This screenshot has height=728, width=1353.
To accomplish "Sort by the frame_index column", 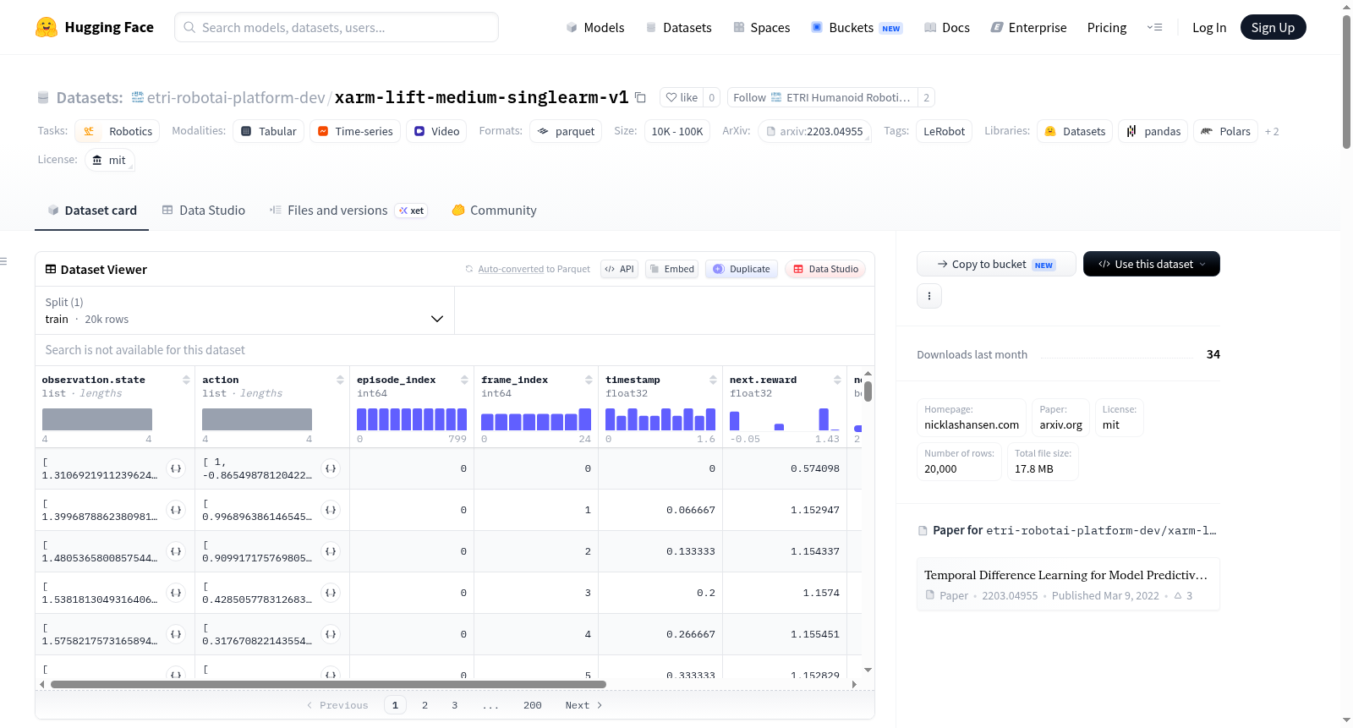I will [x=589, y=380].
